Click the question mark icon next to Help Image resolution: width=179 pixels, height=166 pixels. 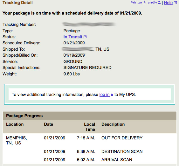(x=175, y=3)
